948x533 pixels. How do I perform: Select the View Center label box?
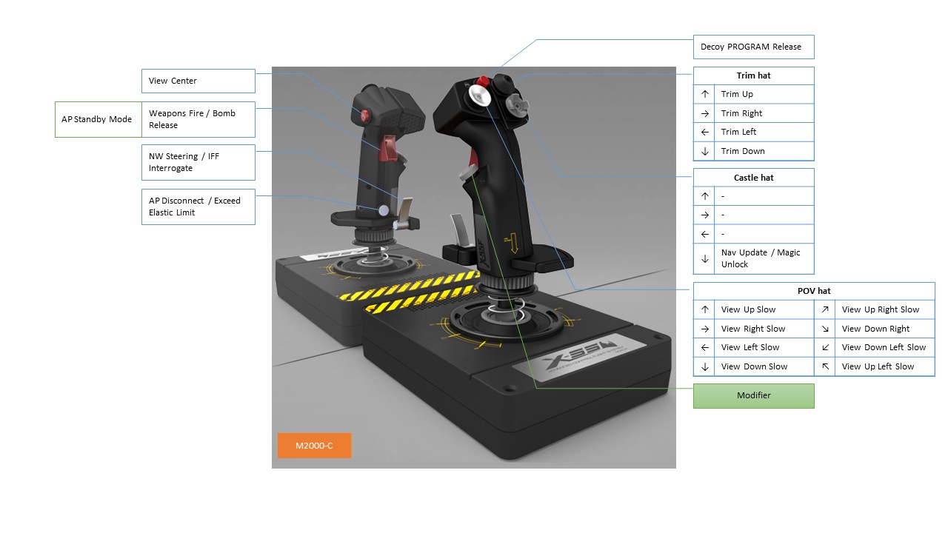(x=198, y=81)
